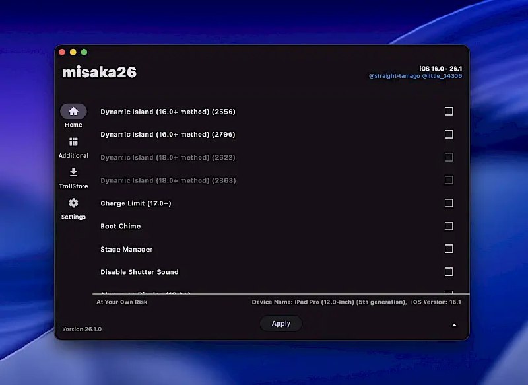The height and width of the screenshot is (385, 528).
Task: Enable the Boot Chime tweak
Action: [x=449, y=226]
